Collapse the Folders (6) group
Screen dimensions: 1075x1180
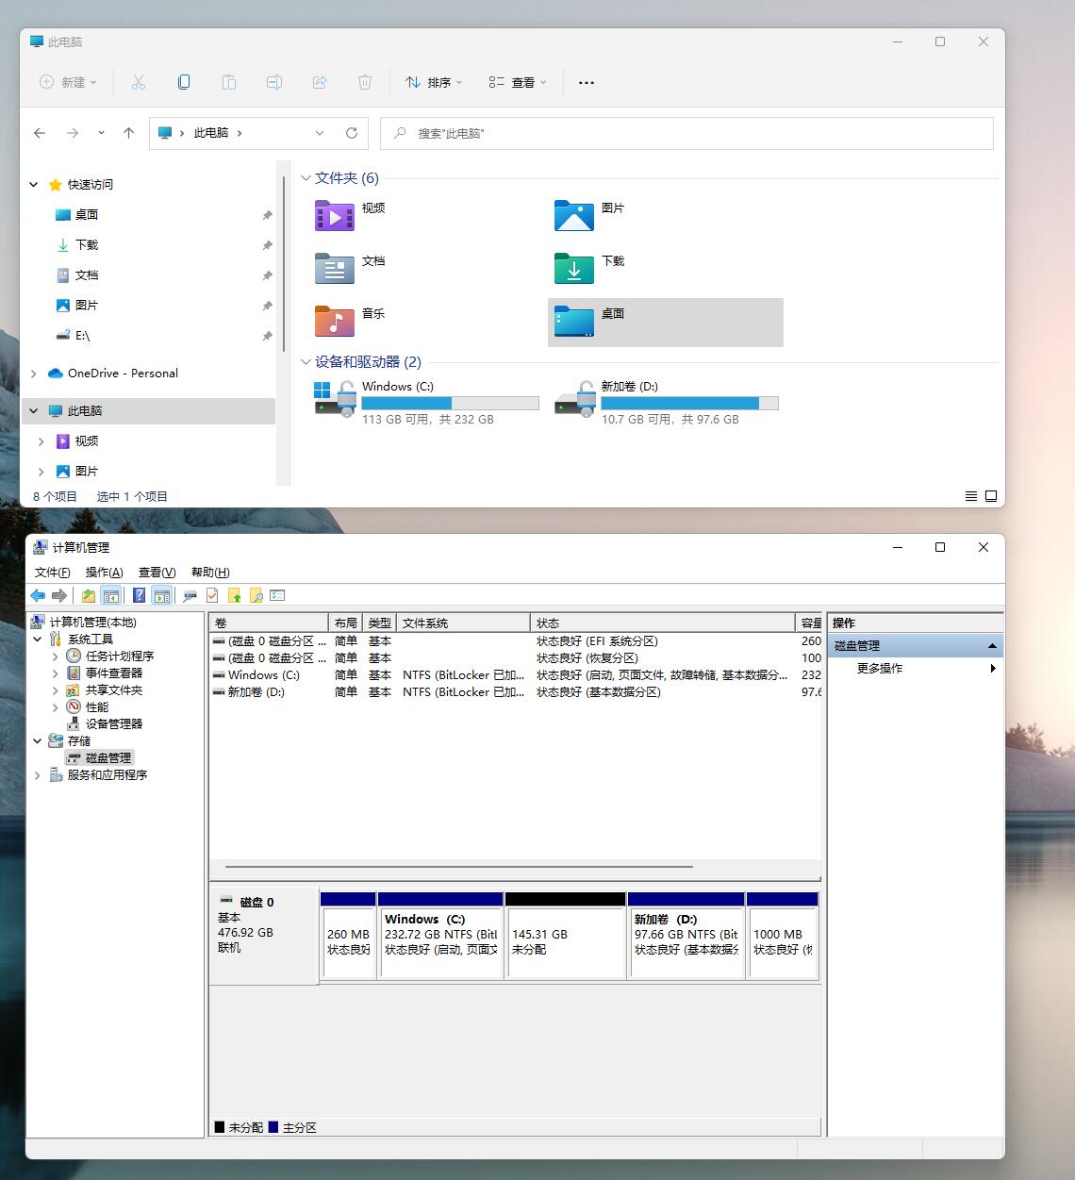[x=306, y=178]
